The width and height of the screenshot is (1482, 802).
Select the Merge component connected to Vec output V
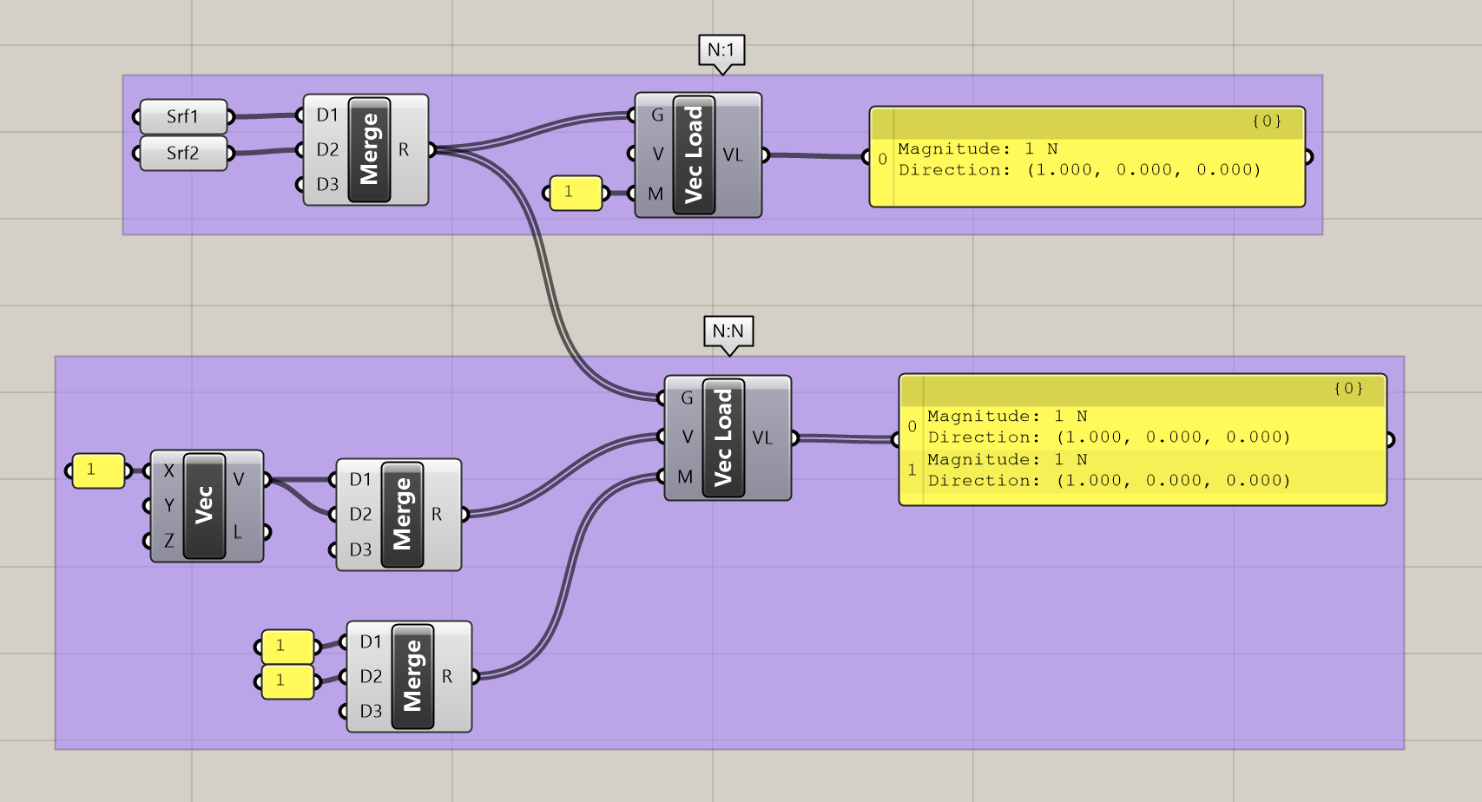pyautogui.click(x=402, y=514)
